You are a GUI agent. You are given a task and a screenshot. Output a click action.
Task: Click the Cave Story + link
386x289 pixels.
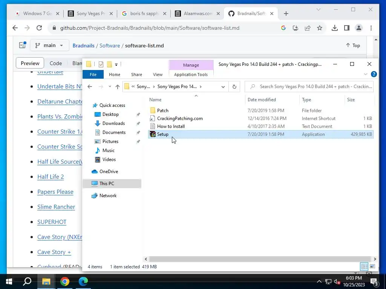(54, 252)
